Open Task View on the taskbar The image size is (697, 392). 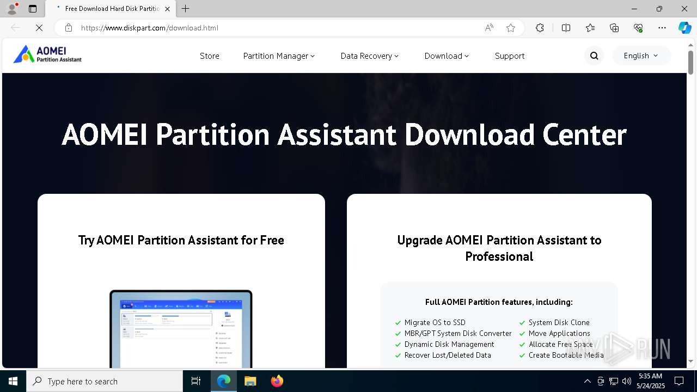tap(196, 381)
